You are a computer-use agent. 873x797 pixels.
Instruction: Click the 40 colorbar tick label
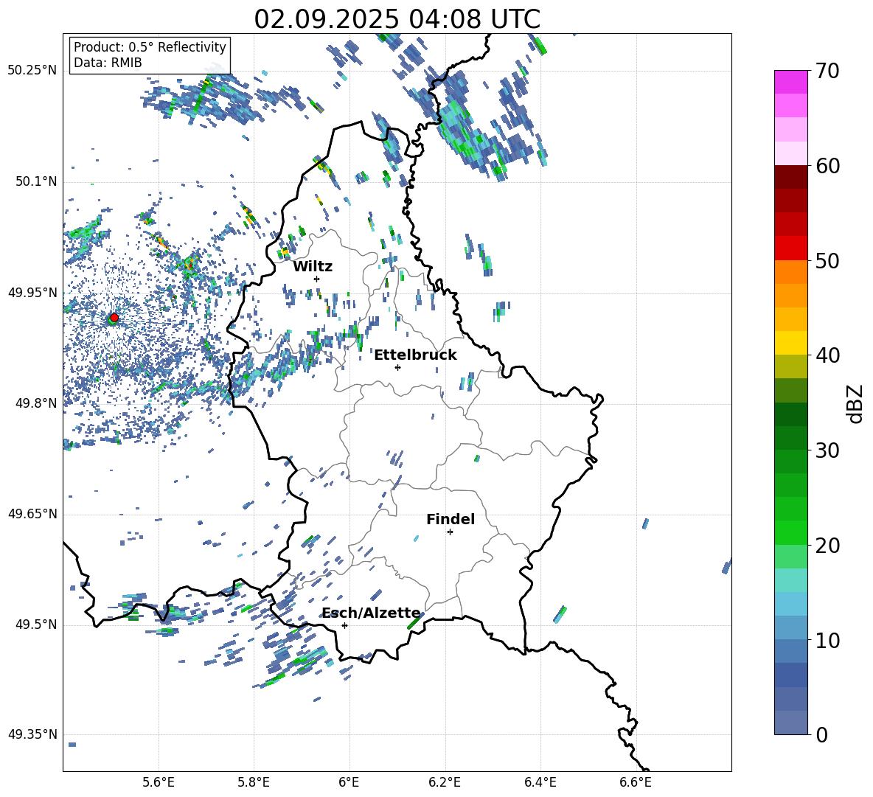827,355
